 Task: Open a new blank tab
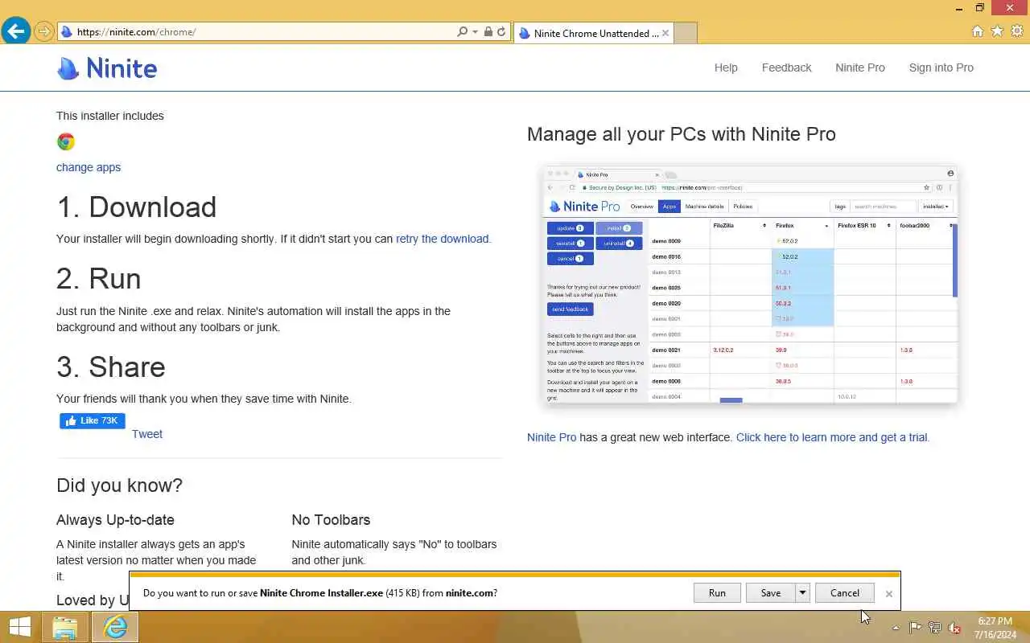click(685, 33)
